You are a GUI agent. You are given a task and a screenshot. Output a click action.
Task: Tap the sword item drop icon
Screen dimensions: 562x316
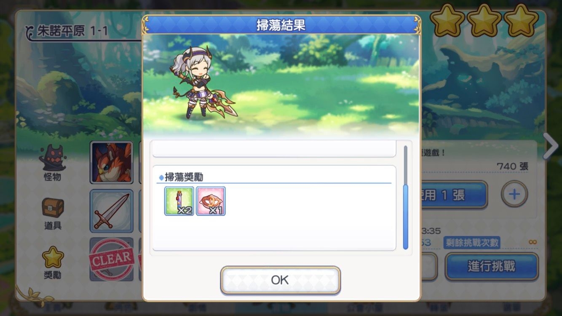[x=112, y=211]
